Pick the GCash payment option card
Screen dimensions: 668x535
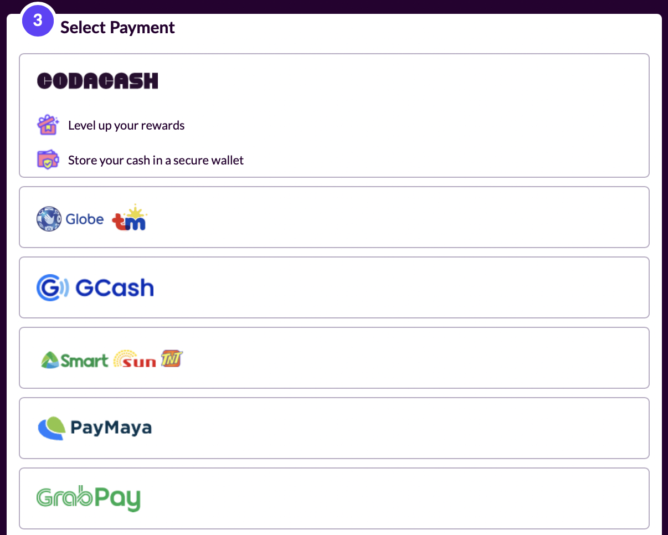(334, 287)
